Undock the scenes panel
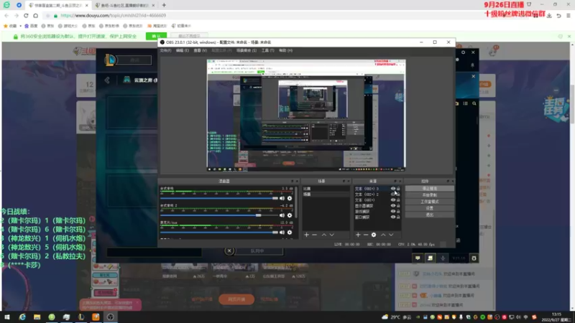575x323 pixels. pyautogui.click(x=344, y=182)
